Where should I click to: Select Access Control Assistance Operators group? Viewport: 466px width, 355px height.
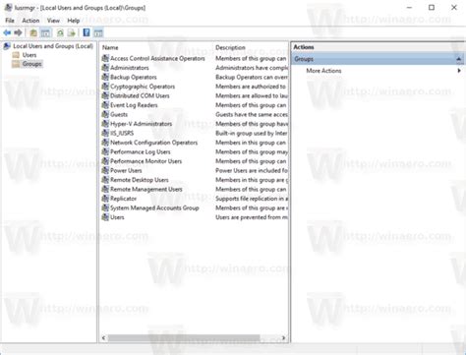point(157,58)
